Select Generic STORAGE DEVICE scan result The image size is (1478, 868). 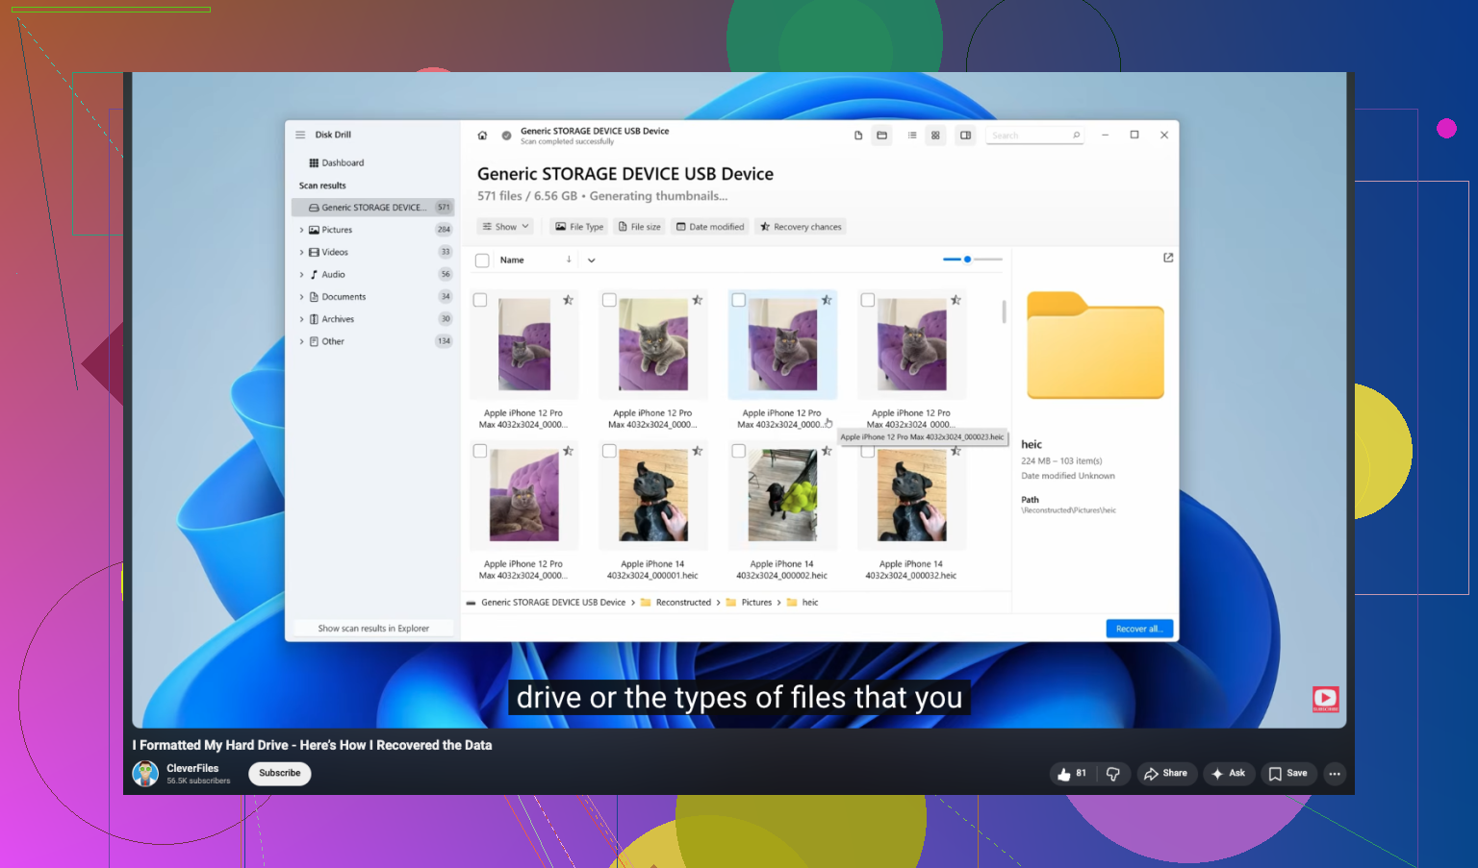coord(372,208)
